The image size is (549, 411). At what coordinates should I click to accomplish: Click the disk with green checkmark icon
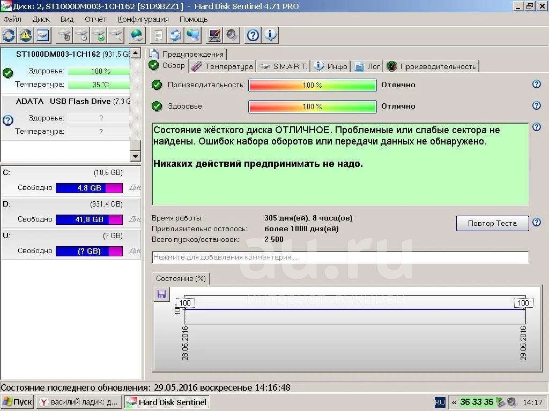click(99, 35)
